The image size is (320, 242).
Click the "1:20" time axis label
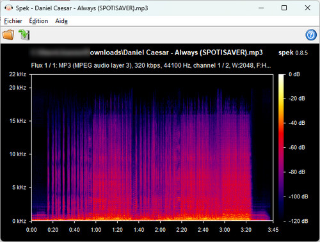pos(117,230)
